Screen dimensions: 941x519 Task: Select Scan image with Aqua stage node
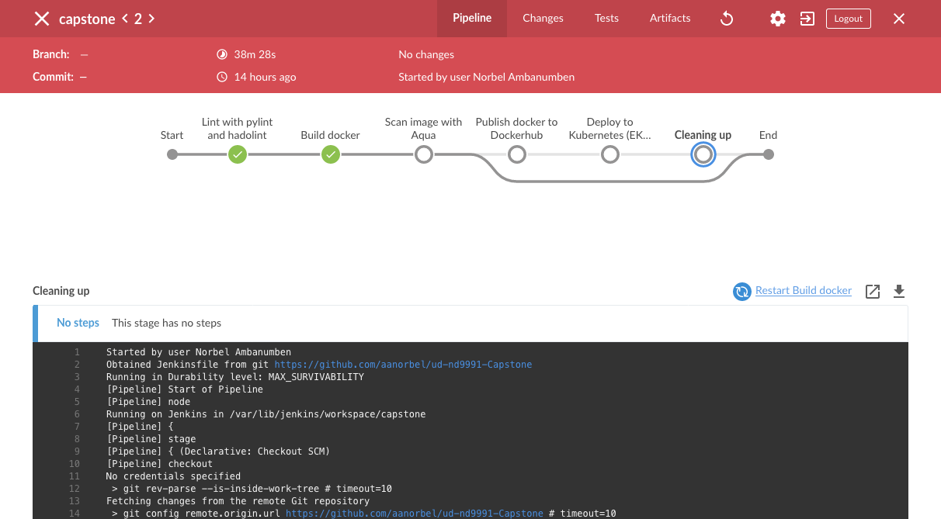coord(423,155)
